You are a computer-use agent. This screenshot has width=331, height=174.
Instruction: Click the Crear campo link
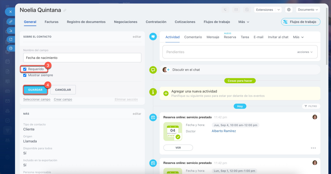click(x=63, y=99)
